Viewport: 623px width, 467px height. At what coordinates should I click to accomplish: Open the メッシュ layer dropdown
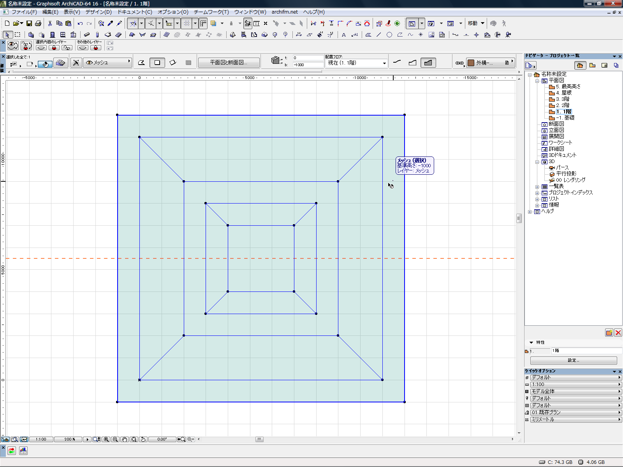(107, 62)
